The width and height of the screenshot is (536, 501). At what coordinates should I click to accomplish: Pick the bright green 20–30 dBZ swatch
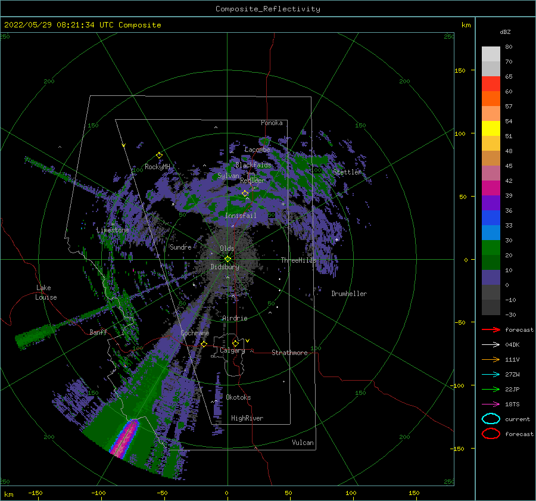point(491,248)
